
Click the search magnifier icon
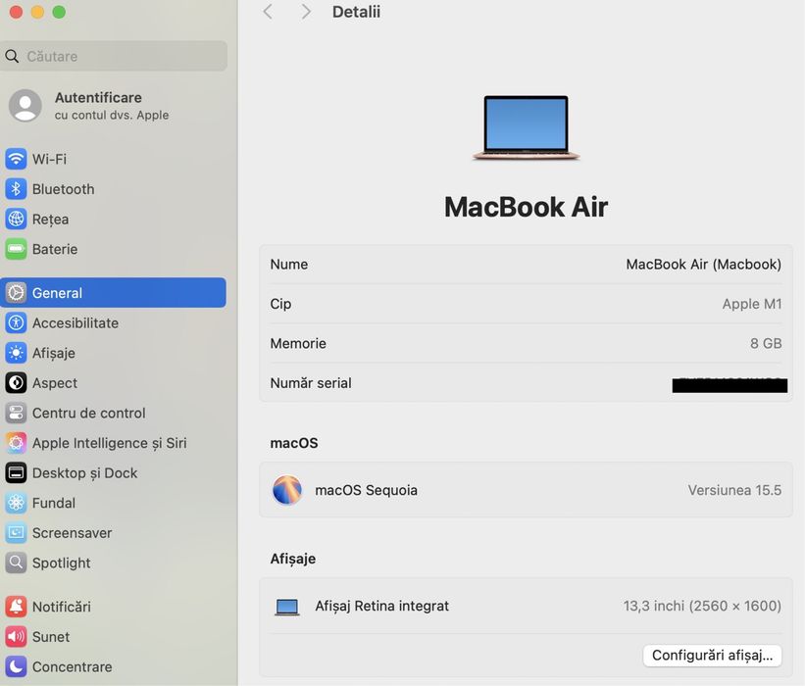click(12, 56)
